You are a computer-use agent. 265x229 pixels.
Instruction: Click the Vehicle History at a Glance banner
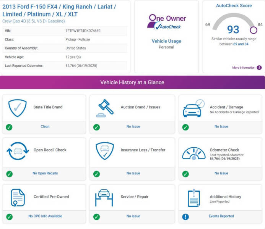click(x=132, y=82)
